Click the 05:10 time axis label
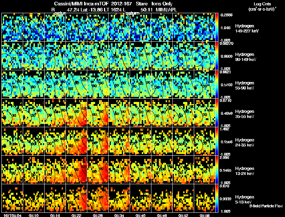This screenshot has width=285, height=217. [34, 215]
